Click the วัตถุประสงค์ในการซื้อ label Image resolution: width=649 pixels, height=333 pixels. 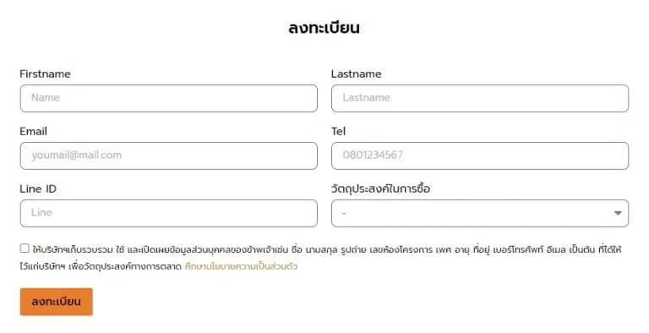click(x=380, y=188)
